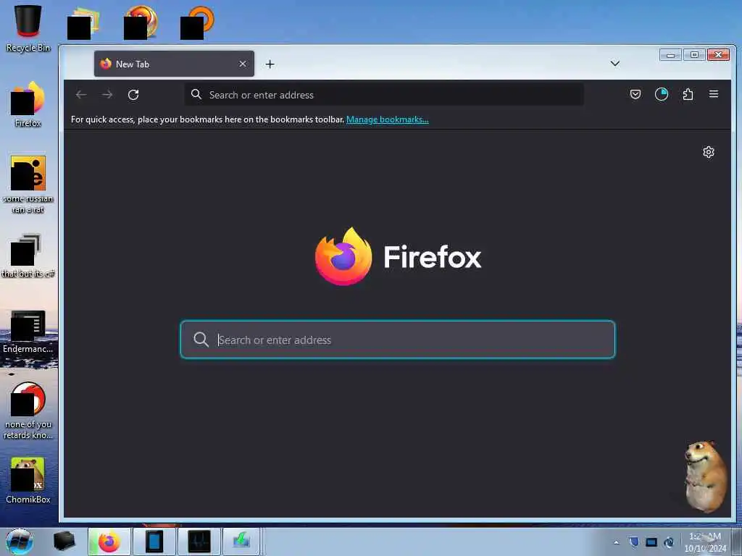Click the center Search or enter address box
This screenshot has height=556, width=742.
[x=398, y=340]
